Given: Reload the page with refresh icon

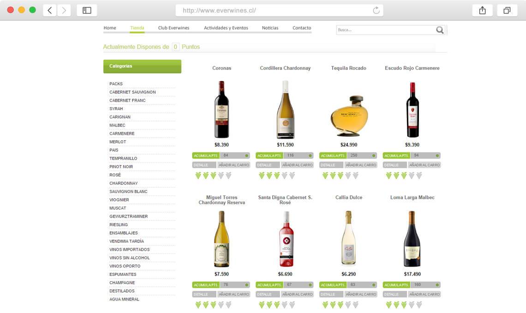Looking at the screenshot, I should 376,11.
